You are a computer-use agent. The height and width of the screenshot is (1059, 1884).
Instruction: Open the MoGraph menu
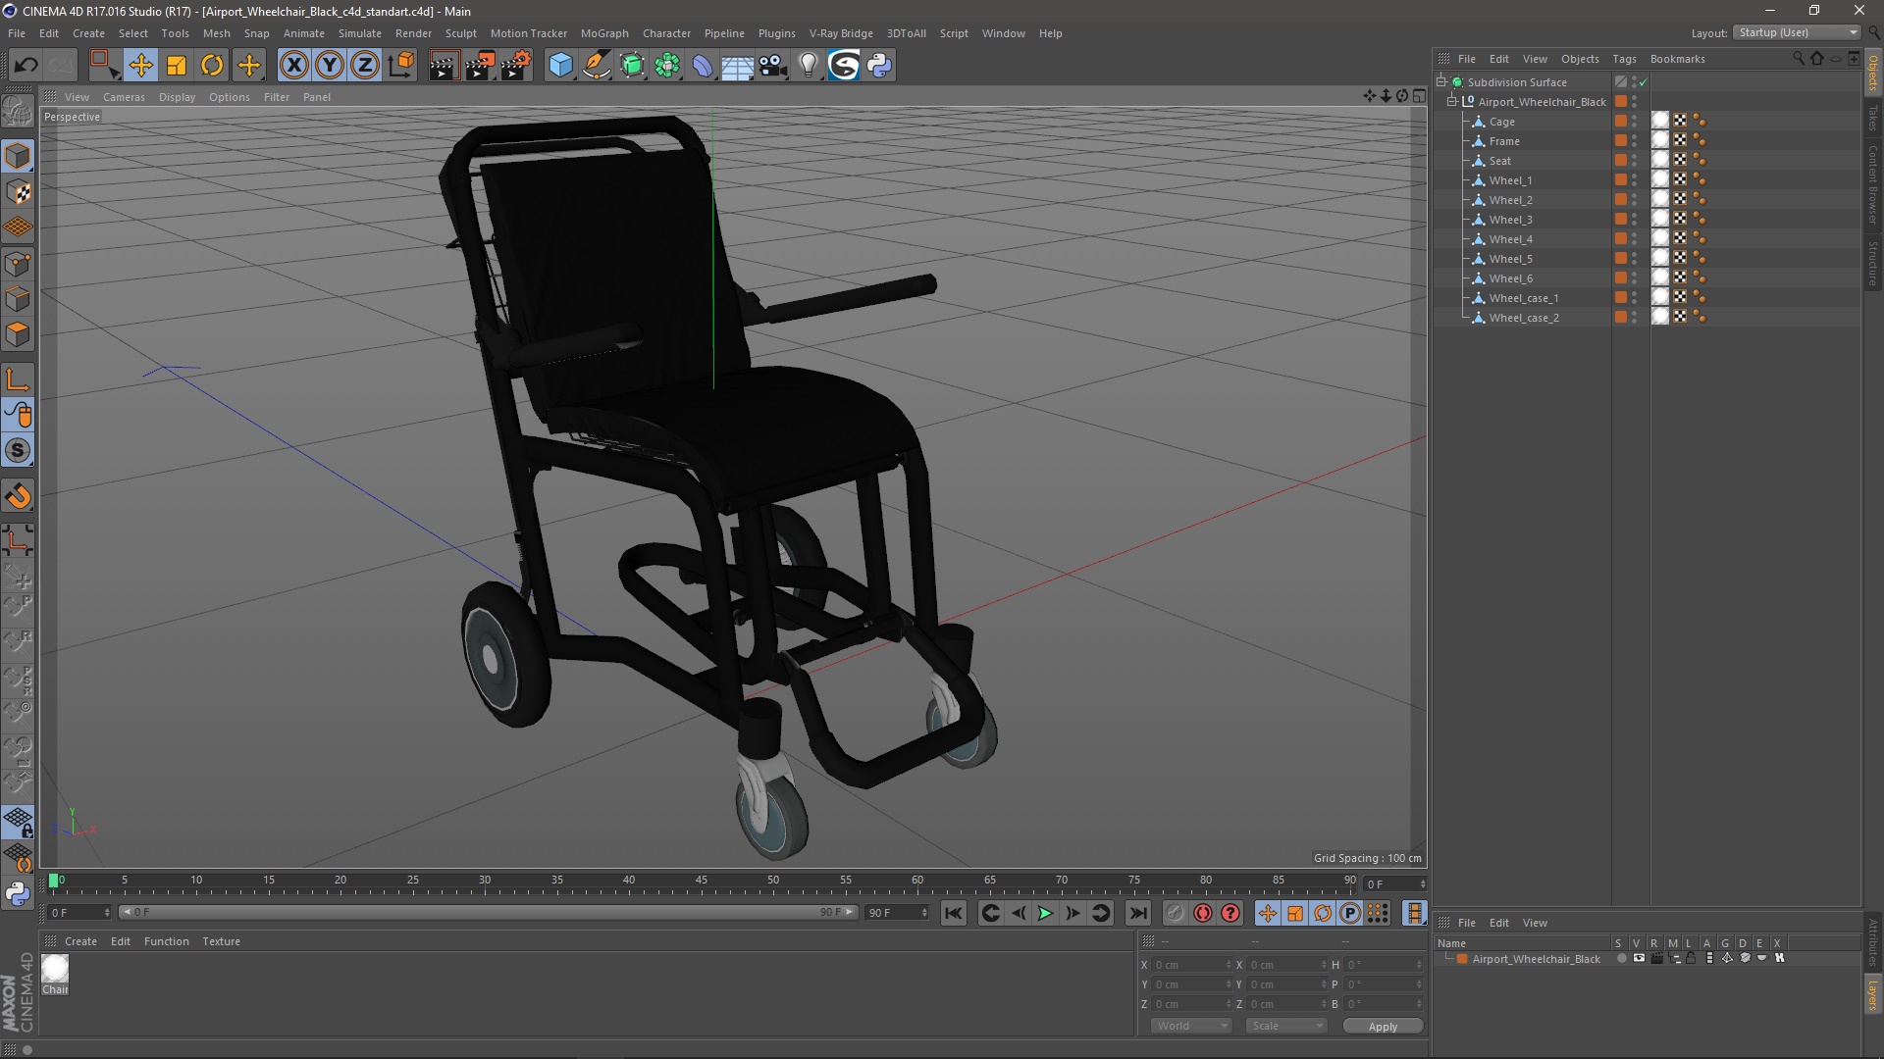[x=604, y=33]
